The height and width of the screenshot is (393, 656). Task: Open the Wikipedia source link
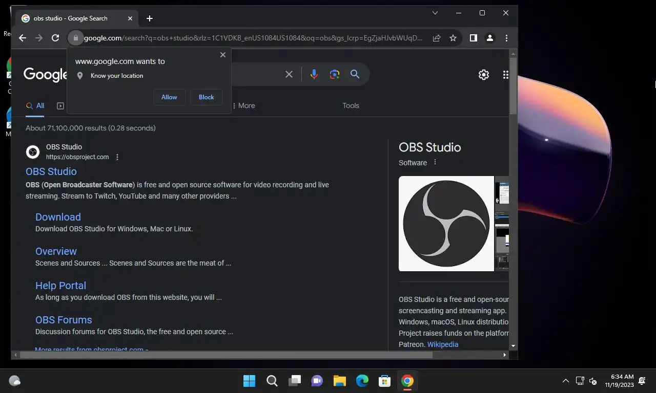pos(443,344)
